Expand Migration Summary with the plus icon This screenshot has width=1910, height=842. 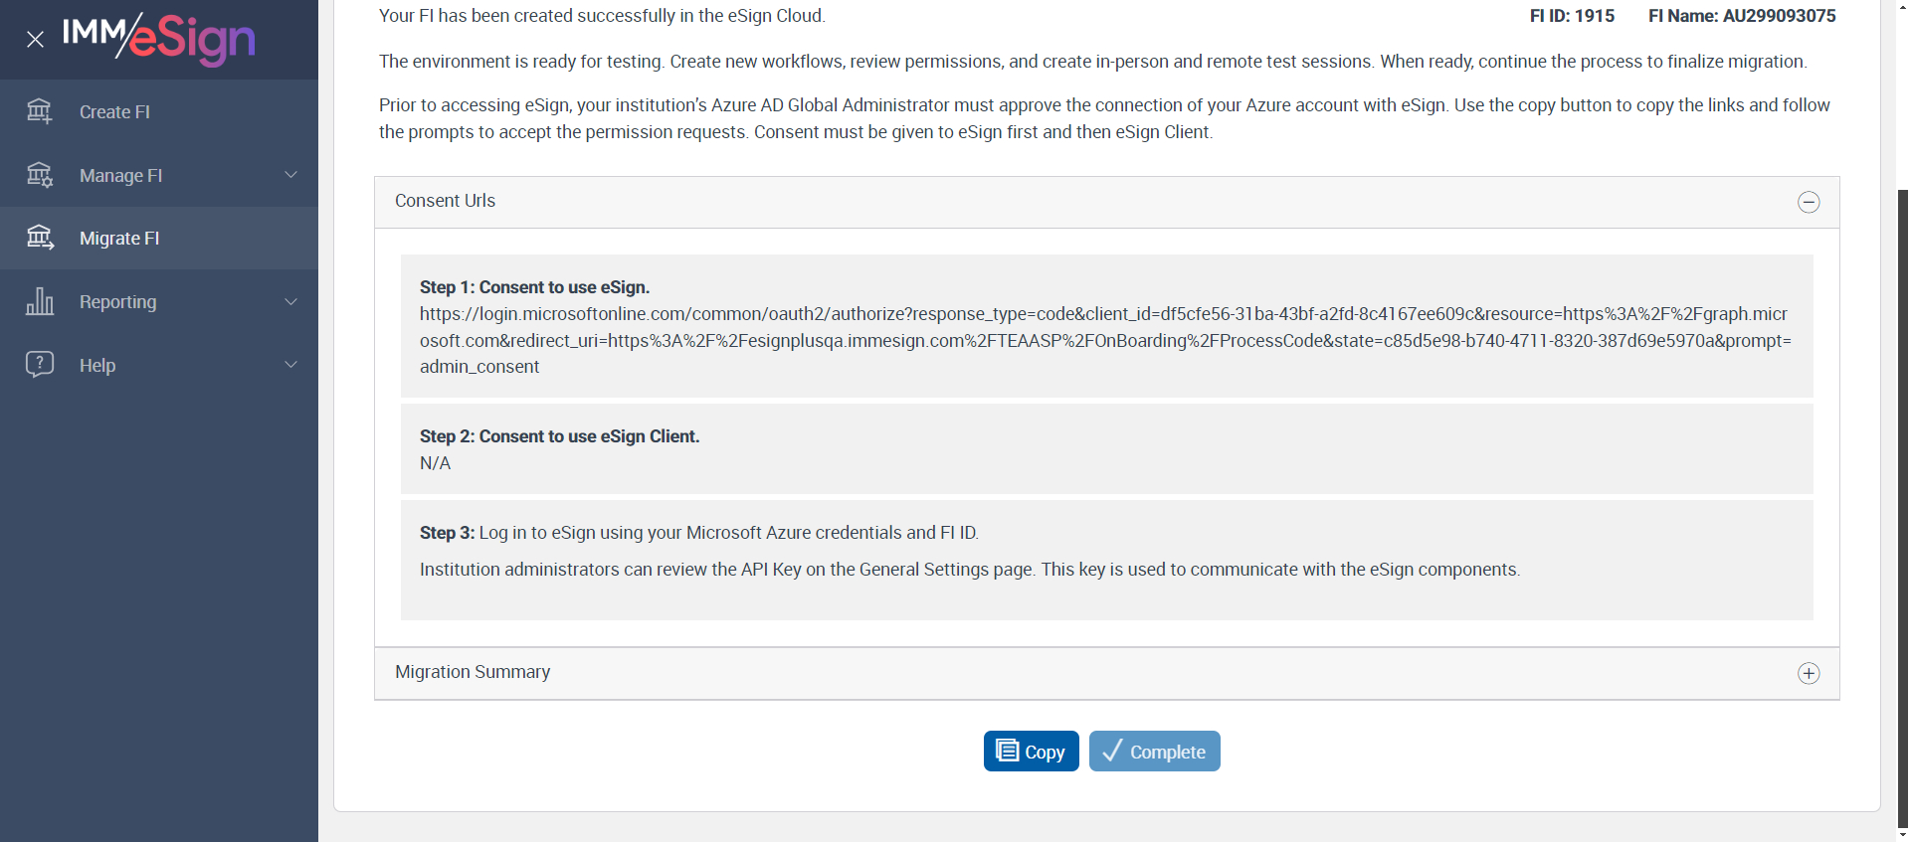1809,673
